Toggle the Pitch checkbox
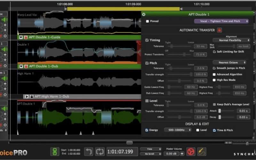 coord(147,63)
